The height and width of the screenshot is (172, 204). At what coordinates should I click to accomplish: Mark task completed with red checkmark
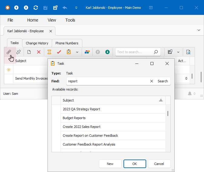point(59,52)
